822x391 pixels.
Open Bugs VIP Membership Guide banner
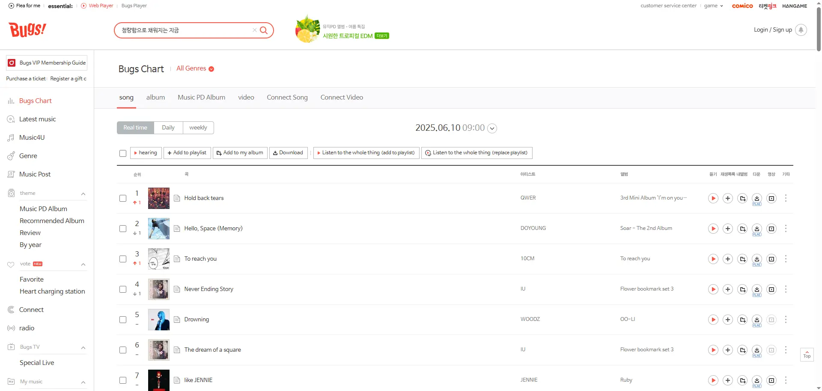tap(47, 63)
